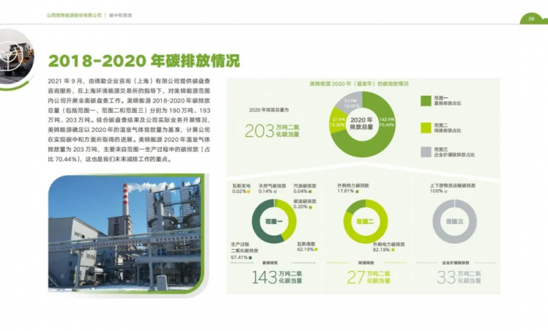Click the lime square beside 瓦斯逃散 42.19%
The width and height of the screenshot is (548, 331).
pos(316,250)
